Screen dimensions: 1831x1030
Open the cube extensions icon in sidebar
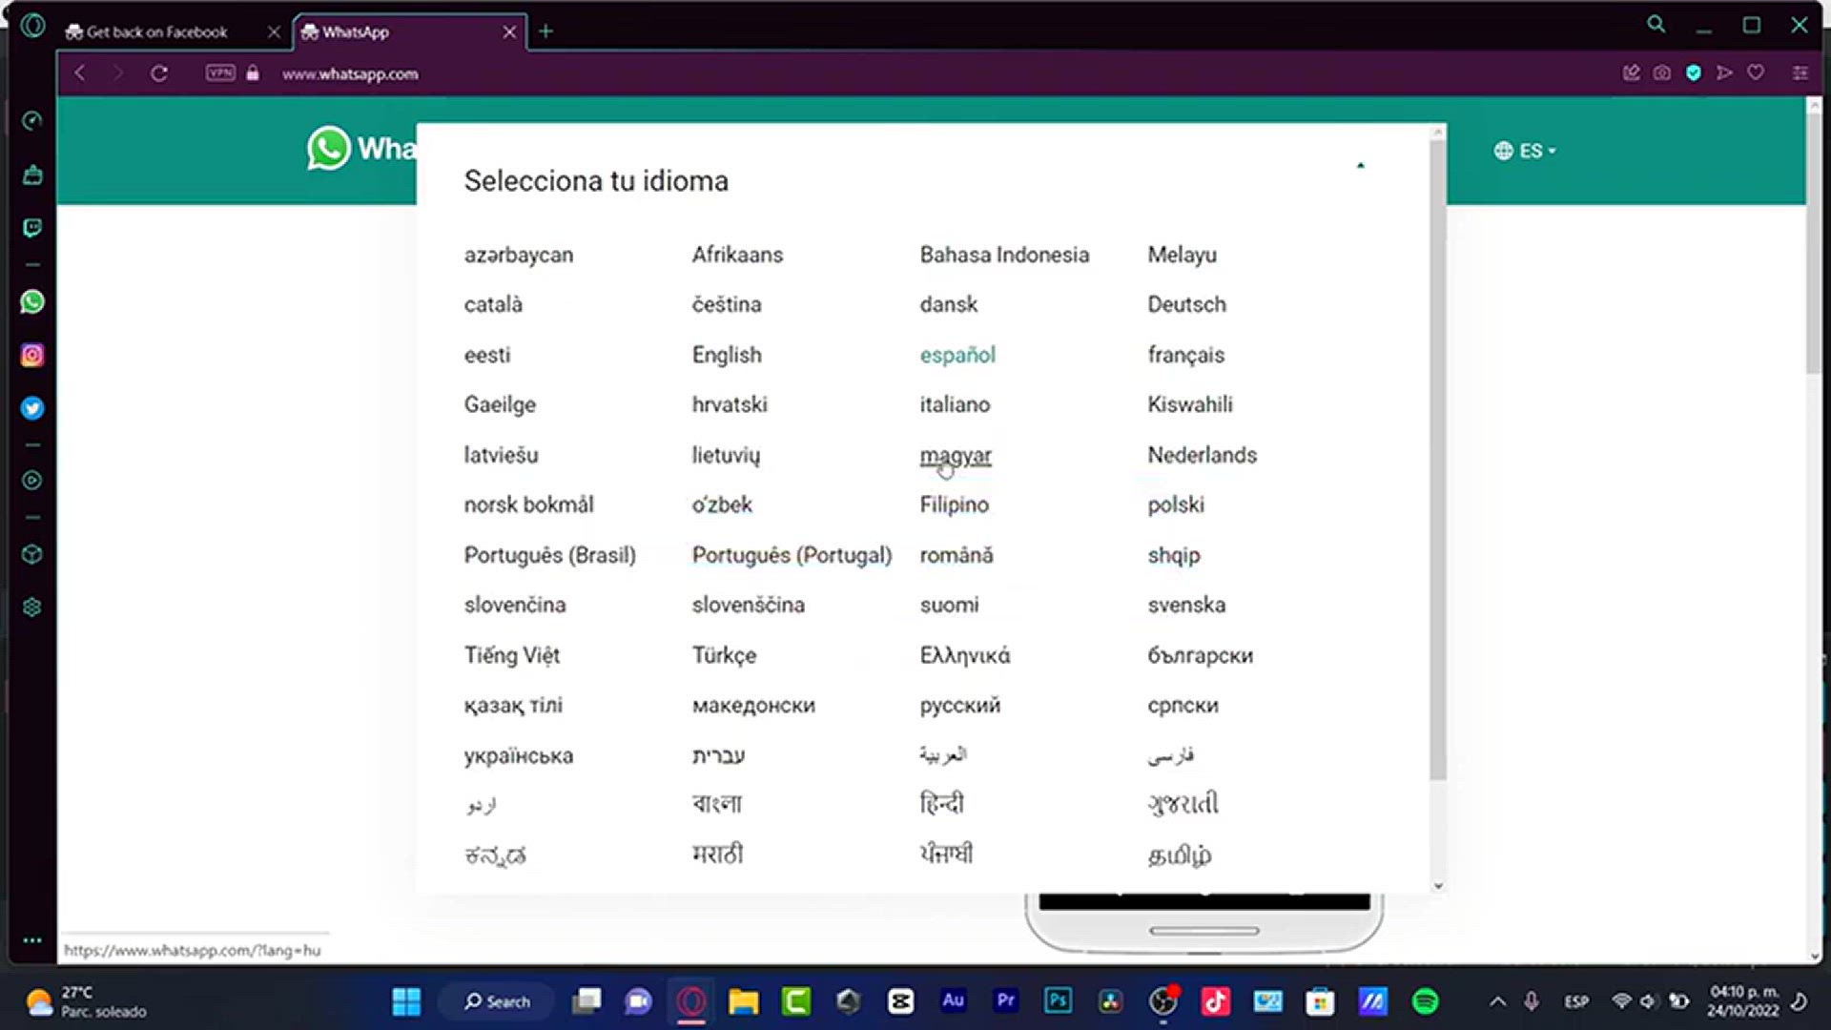(31, 554)
